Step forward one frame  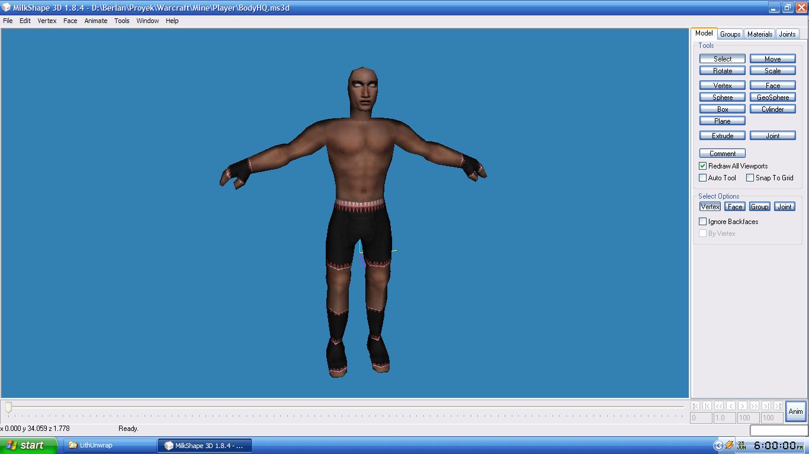click(x=743, y=406)
